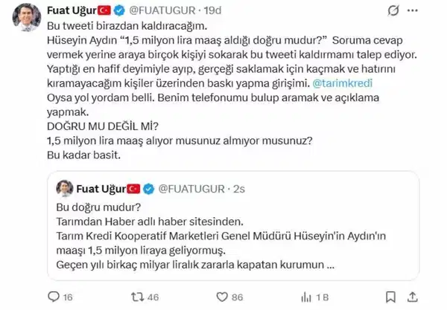Open the 19d timestamp link

tap(212, 10)
